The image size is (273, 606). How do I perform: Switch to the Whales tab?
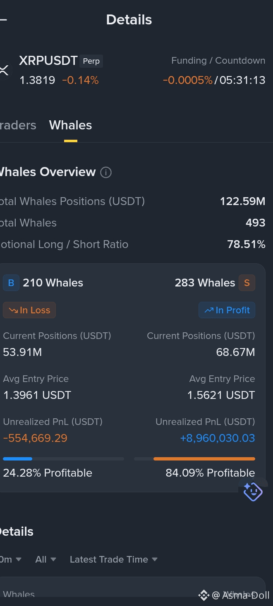click(x=70, y=125)
